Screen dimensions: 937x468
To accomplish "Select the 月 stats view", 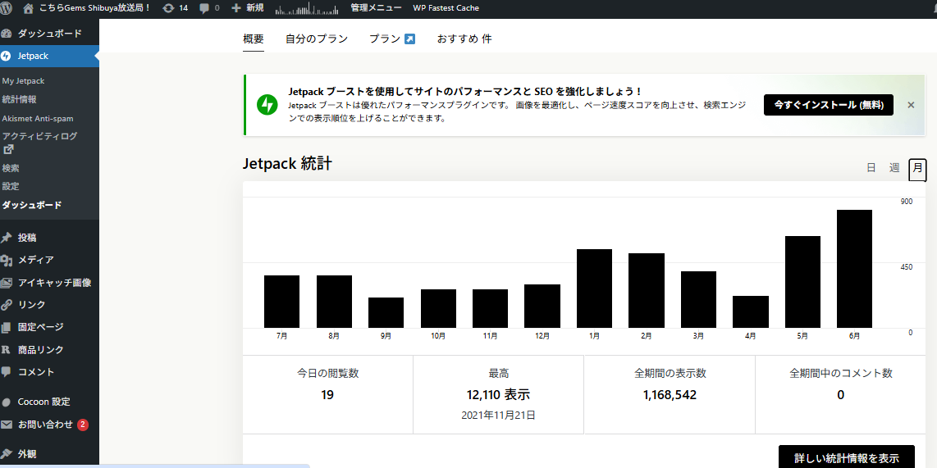I will tap(918, 169).
